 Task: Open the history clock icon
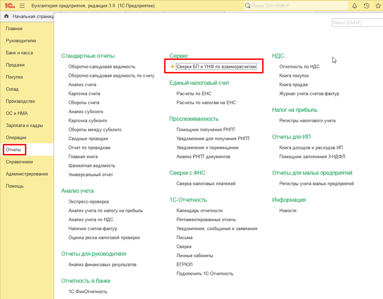tap(366, 6)
